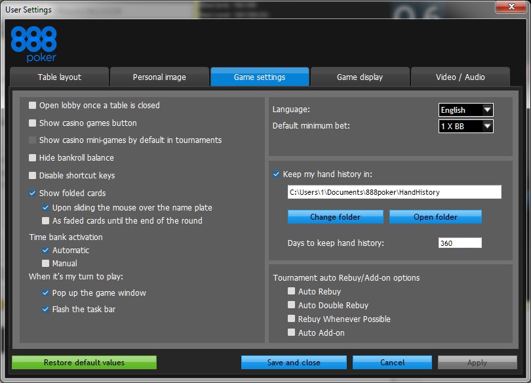Go to the Game display tab
Image resolution: width=531 pixels, height=383 pixels.
pos(360,77)
